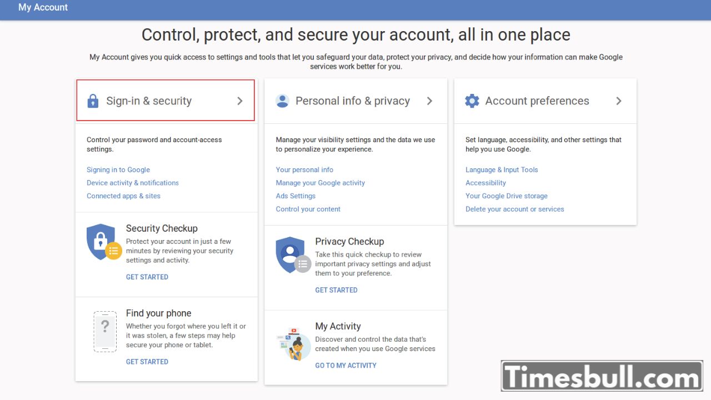Open the Signing in to Google link
This screenshot has width=711, height=400.
pyautogui.click(x=118, y=170)
